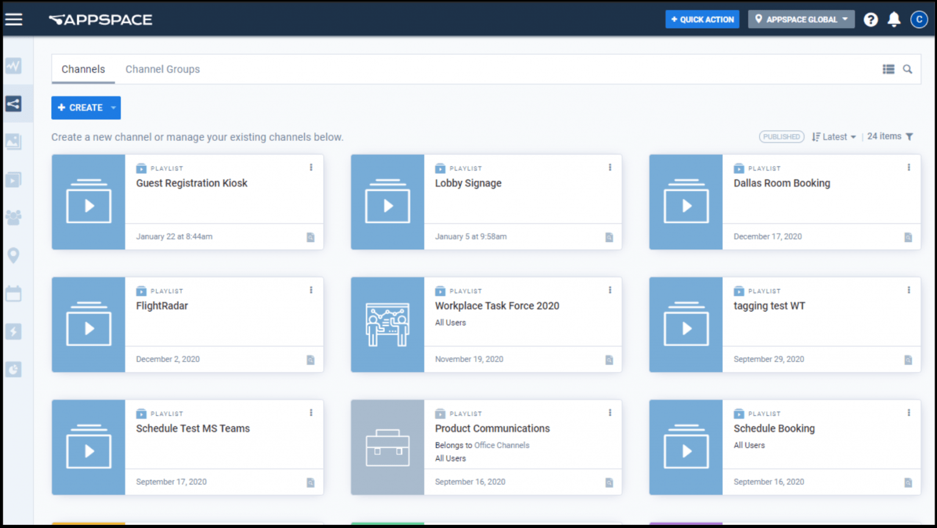
Task: Open the Schedule Booking channel title
Action: pyautogui.click(x=774, y=429)
